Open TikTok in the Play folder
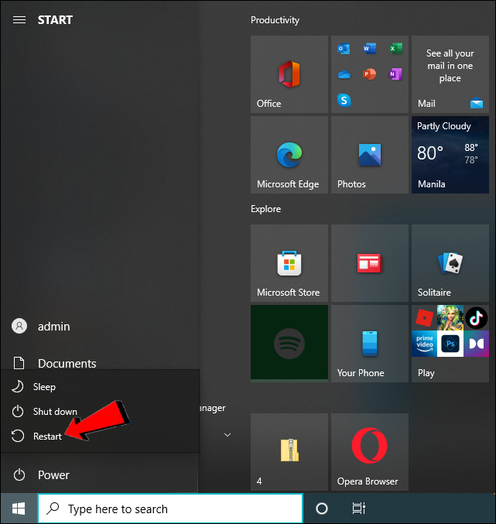 click(477, 318)
